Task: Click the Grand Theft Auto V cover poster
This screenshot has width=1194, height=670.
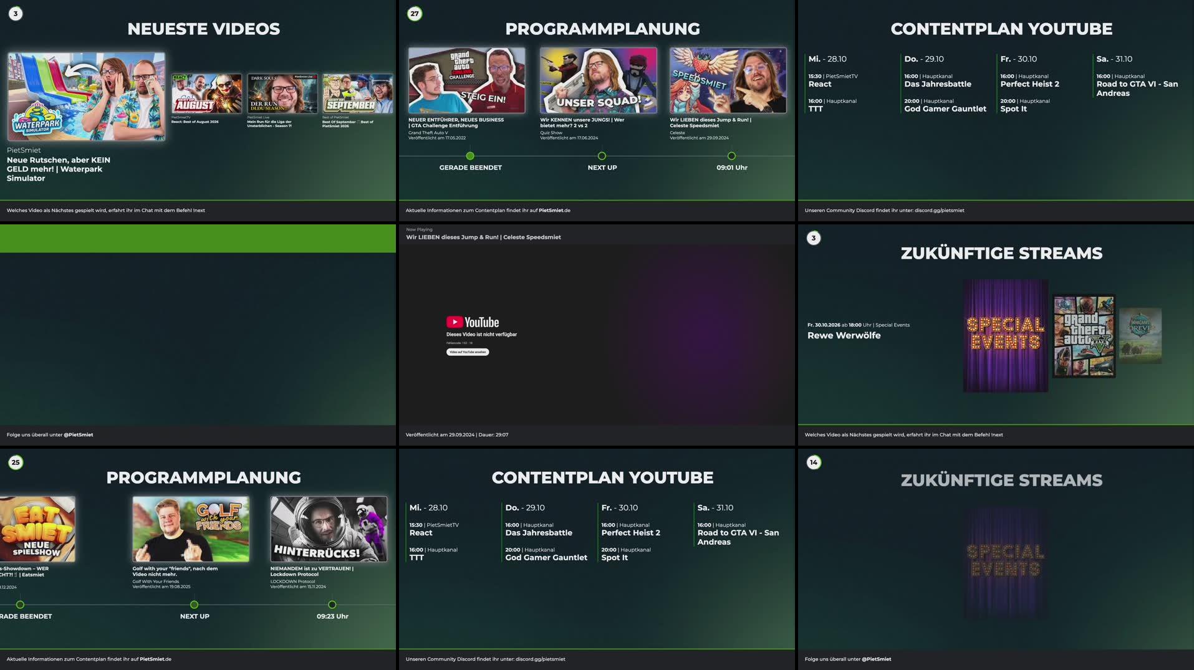Action: point(1084,337)
